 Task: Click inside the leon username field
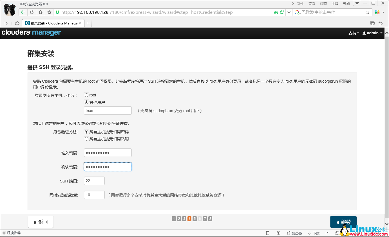(x=108, y=110)
